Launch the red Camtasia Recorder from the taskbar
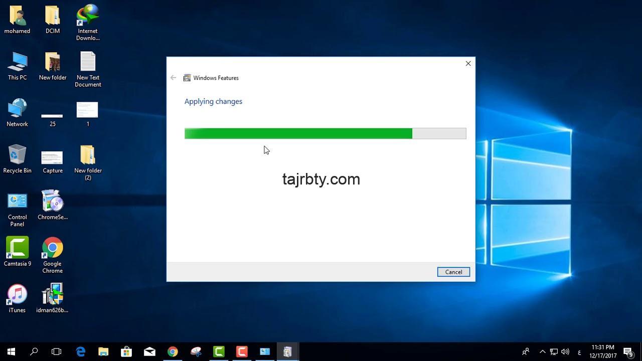This screenshot has height=361, width=642. coord(241,351)
